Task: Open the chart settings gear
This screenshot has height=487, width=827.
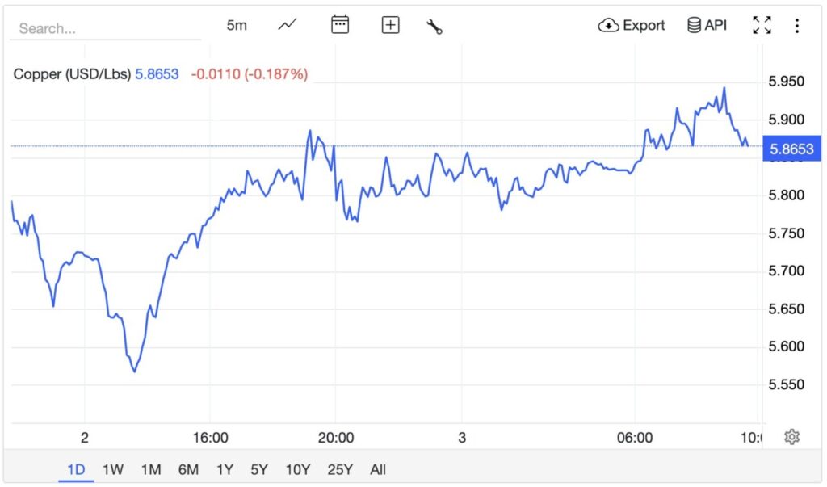Action: 792,435
